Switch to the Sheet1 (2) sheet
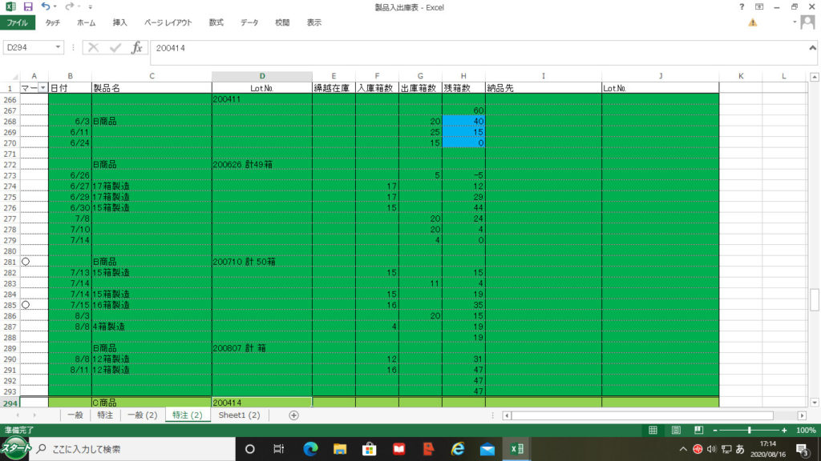 coord(239,415)
